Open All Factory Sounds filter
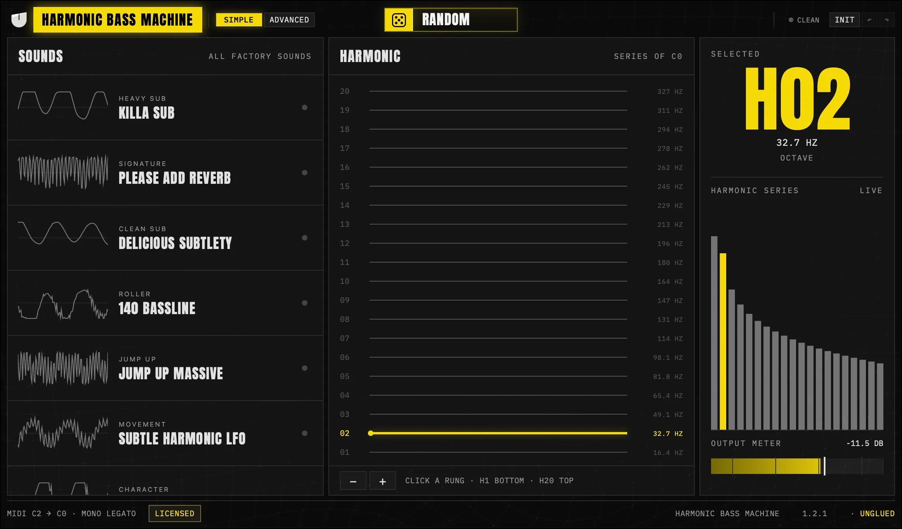 coord(260,56)
